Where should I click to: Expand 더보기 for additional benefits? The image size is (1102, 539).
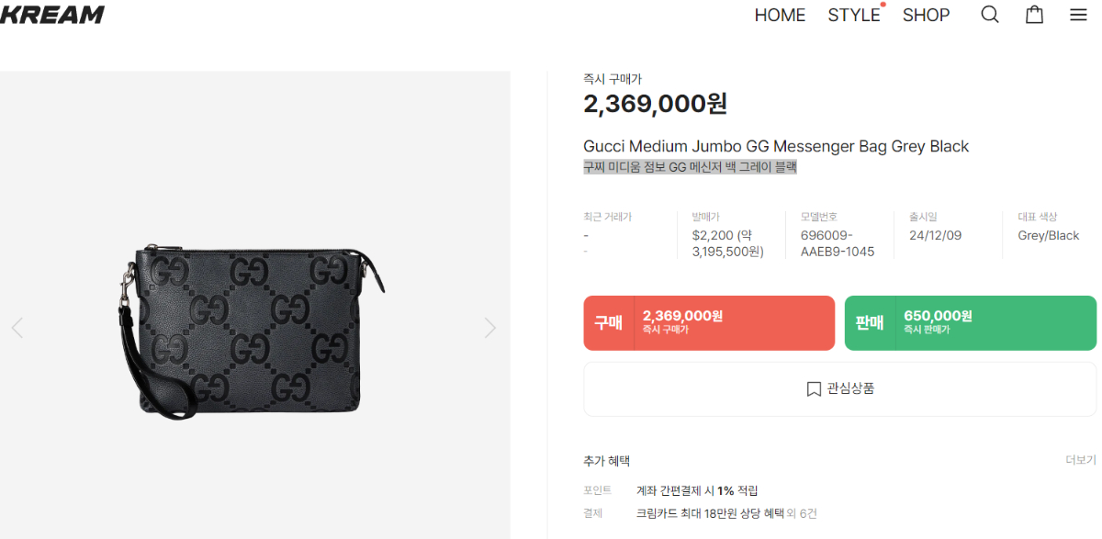coord(1080,460)
